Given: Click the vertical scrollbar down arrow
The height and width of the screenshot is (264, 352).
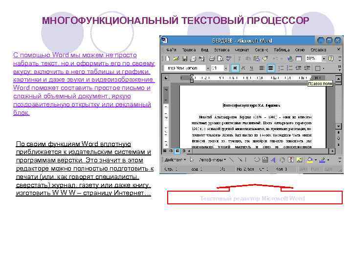Looking at the screenshot, I should 338,127.
